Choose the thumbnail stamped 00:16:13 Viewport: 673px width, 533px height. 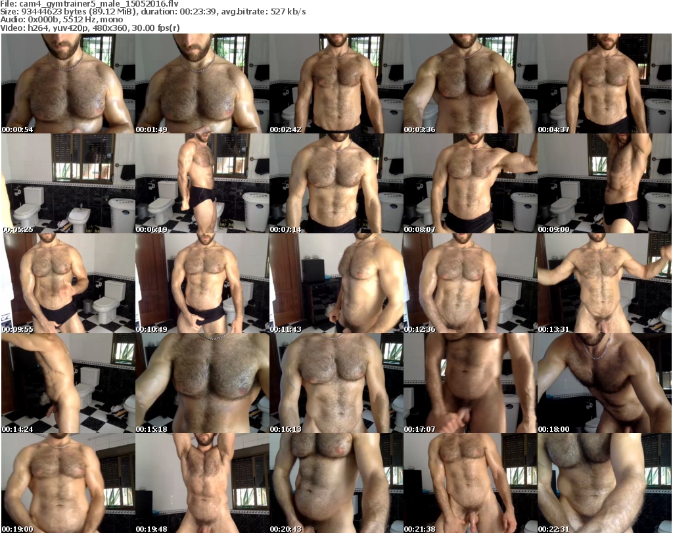coord(336,383)
